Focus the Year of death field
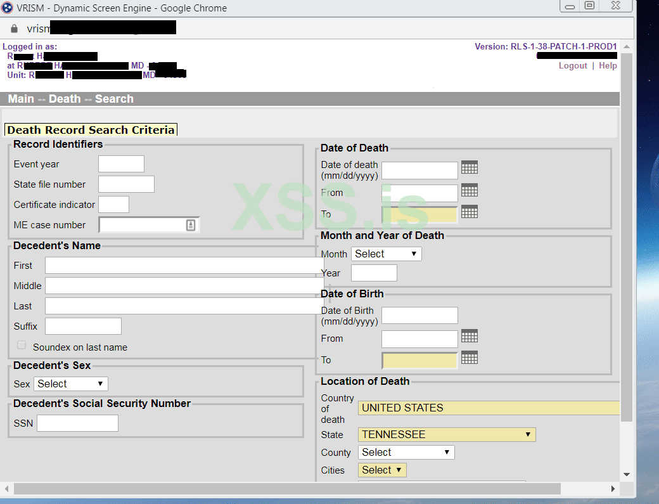Screen dimensions: 659x504 pyautogui.click(x=374, y=273)
